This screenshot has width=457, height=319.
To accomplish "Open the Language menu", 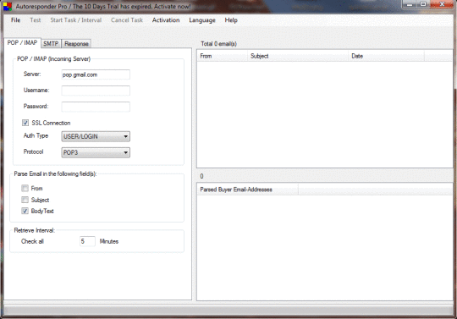I will pyautogui.click(x=202, y=20).
